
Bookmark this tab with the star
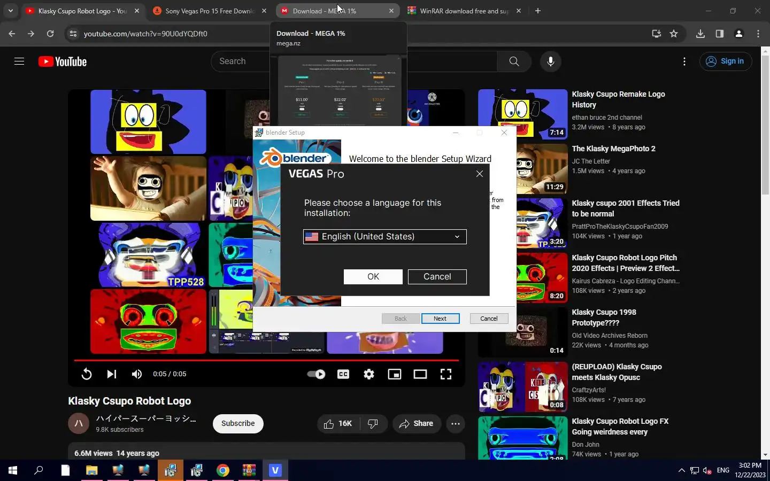coord(674,34)
